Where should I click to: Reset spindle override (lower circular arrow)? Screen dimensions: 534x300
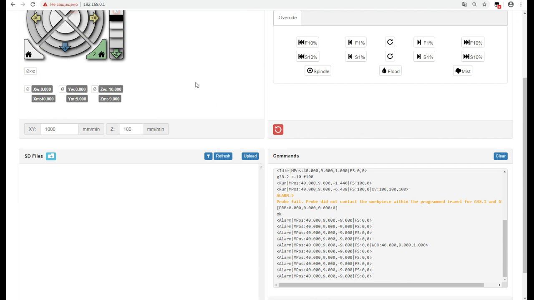pos(390,56)
